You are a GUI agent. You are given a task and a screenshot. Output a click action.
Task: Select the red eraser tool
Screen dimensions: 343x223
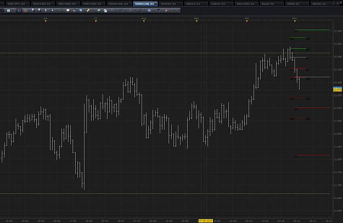166,10
